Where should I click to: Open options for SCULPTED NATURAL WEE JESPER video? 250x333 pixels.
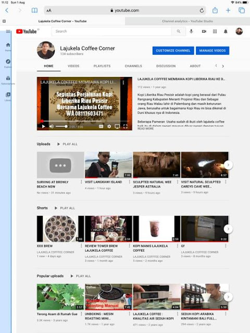point(178,182)
